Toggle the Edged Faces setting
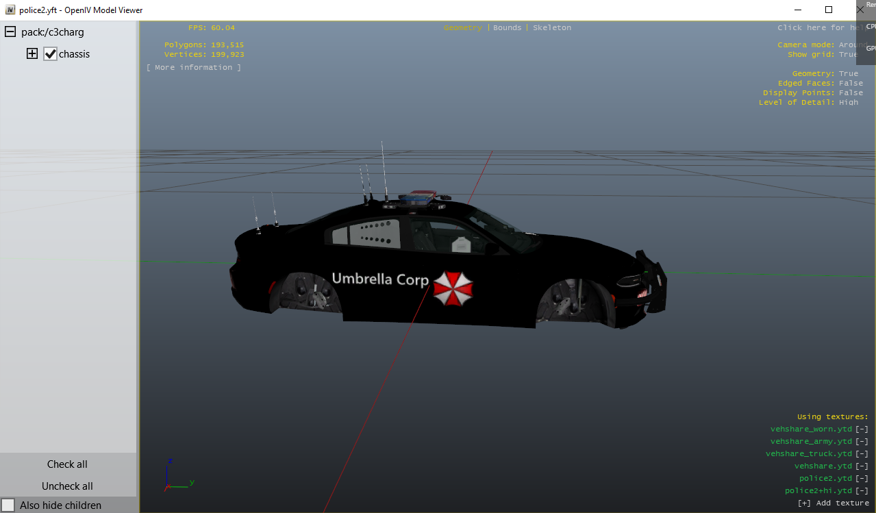Image resolution: width=876 pixels, height=513 pixels. (x=851, y=84)
